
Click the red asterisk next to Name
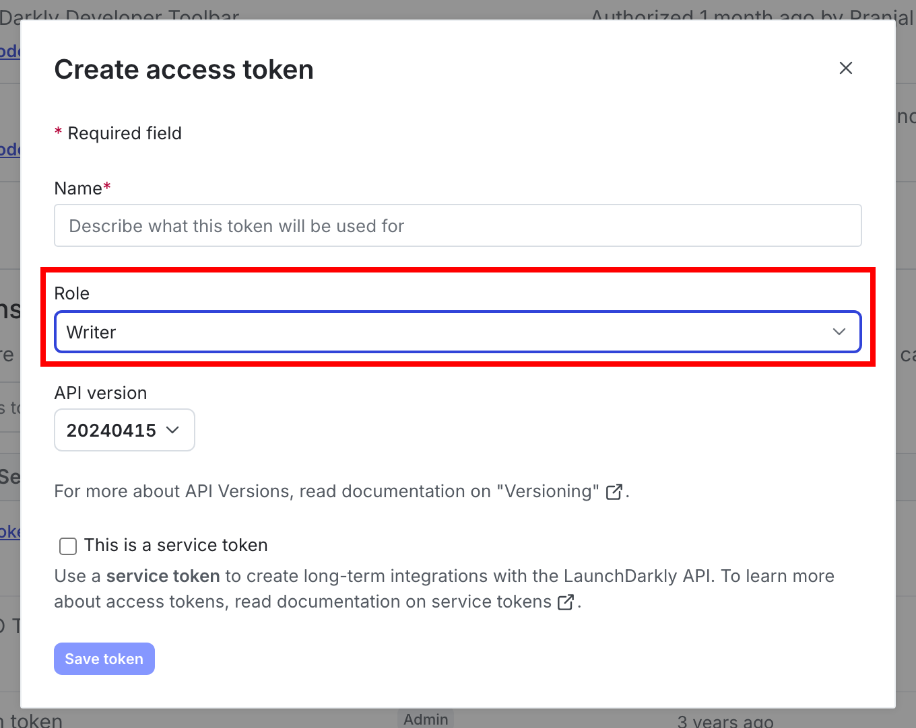tap(108, 187)
